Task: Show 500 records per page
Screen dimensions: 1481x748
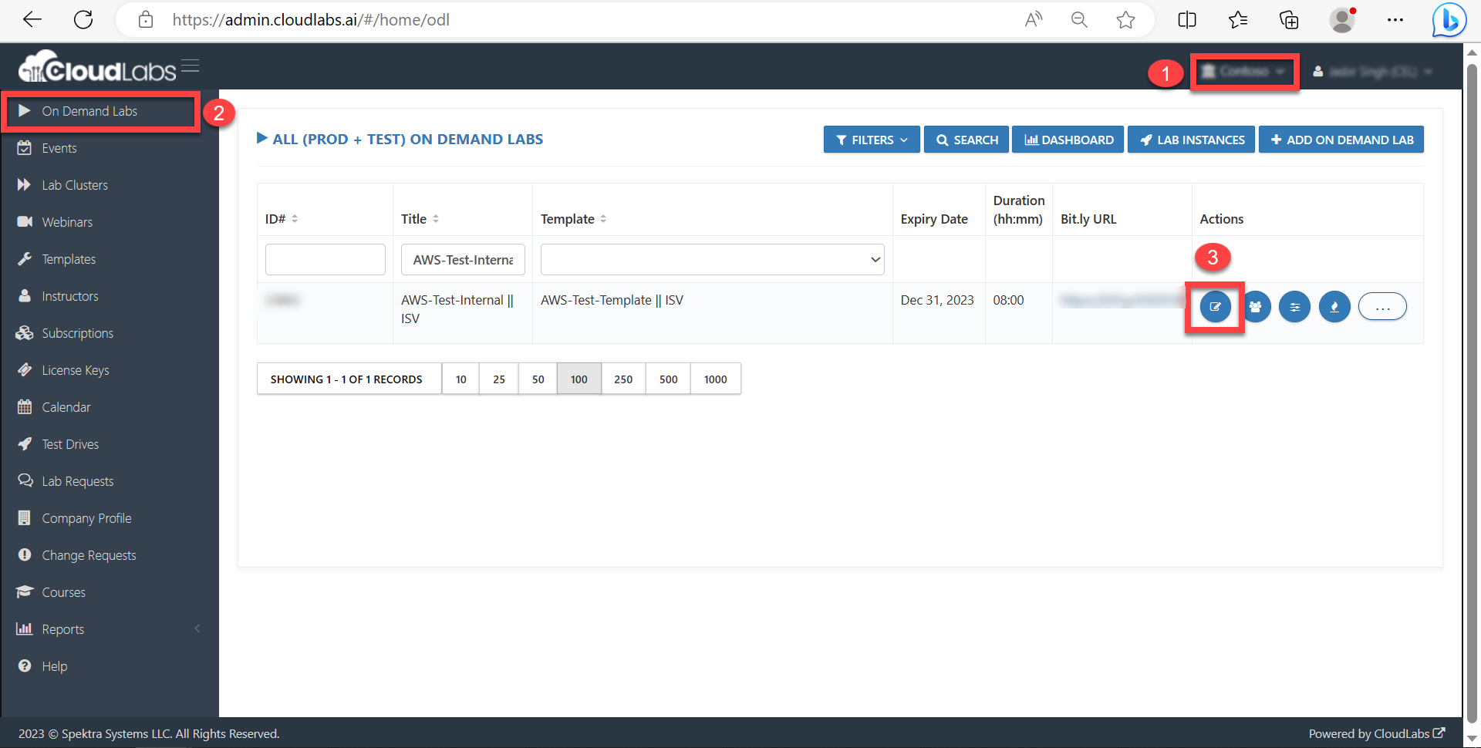Action: point(669,379)
